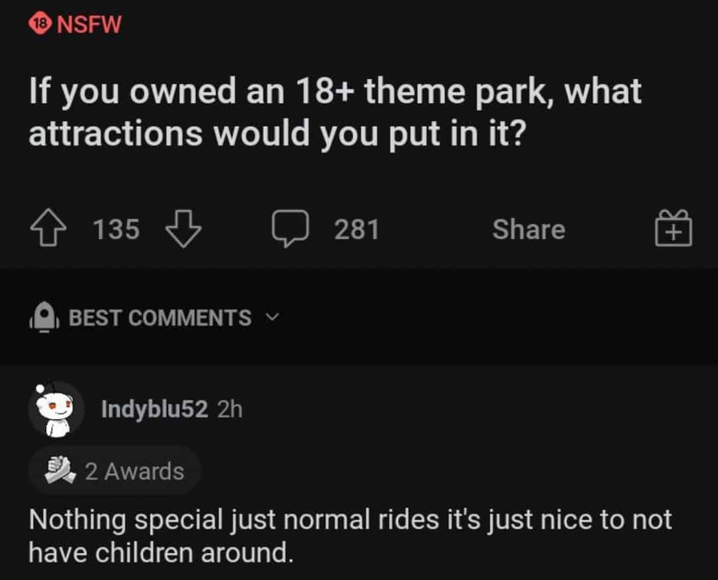Screen dimensions: 718x580
Task: Downvote the theme park post
Action: tap(183, 230)
